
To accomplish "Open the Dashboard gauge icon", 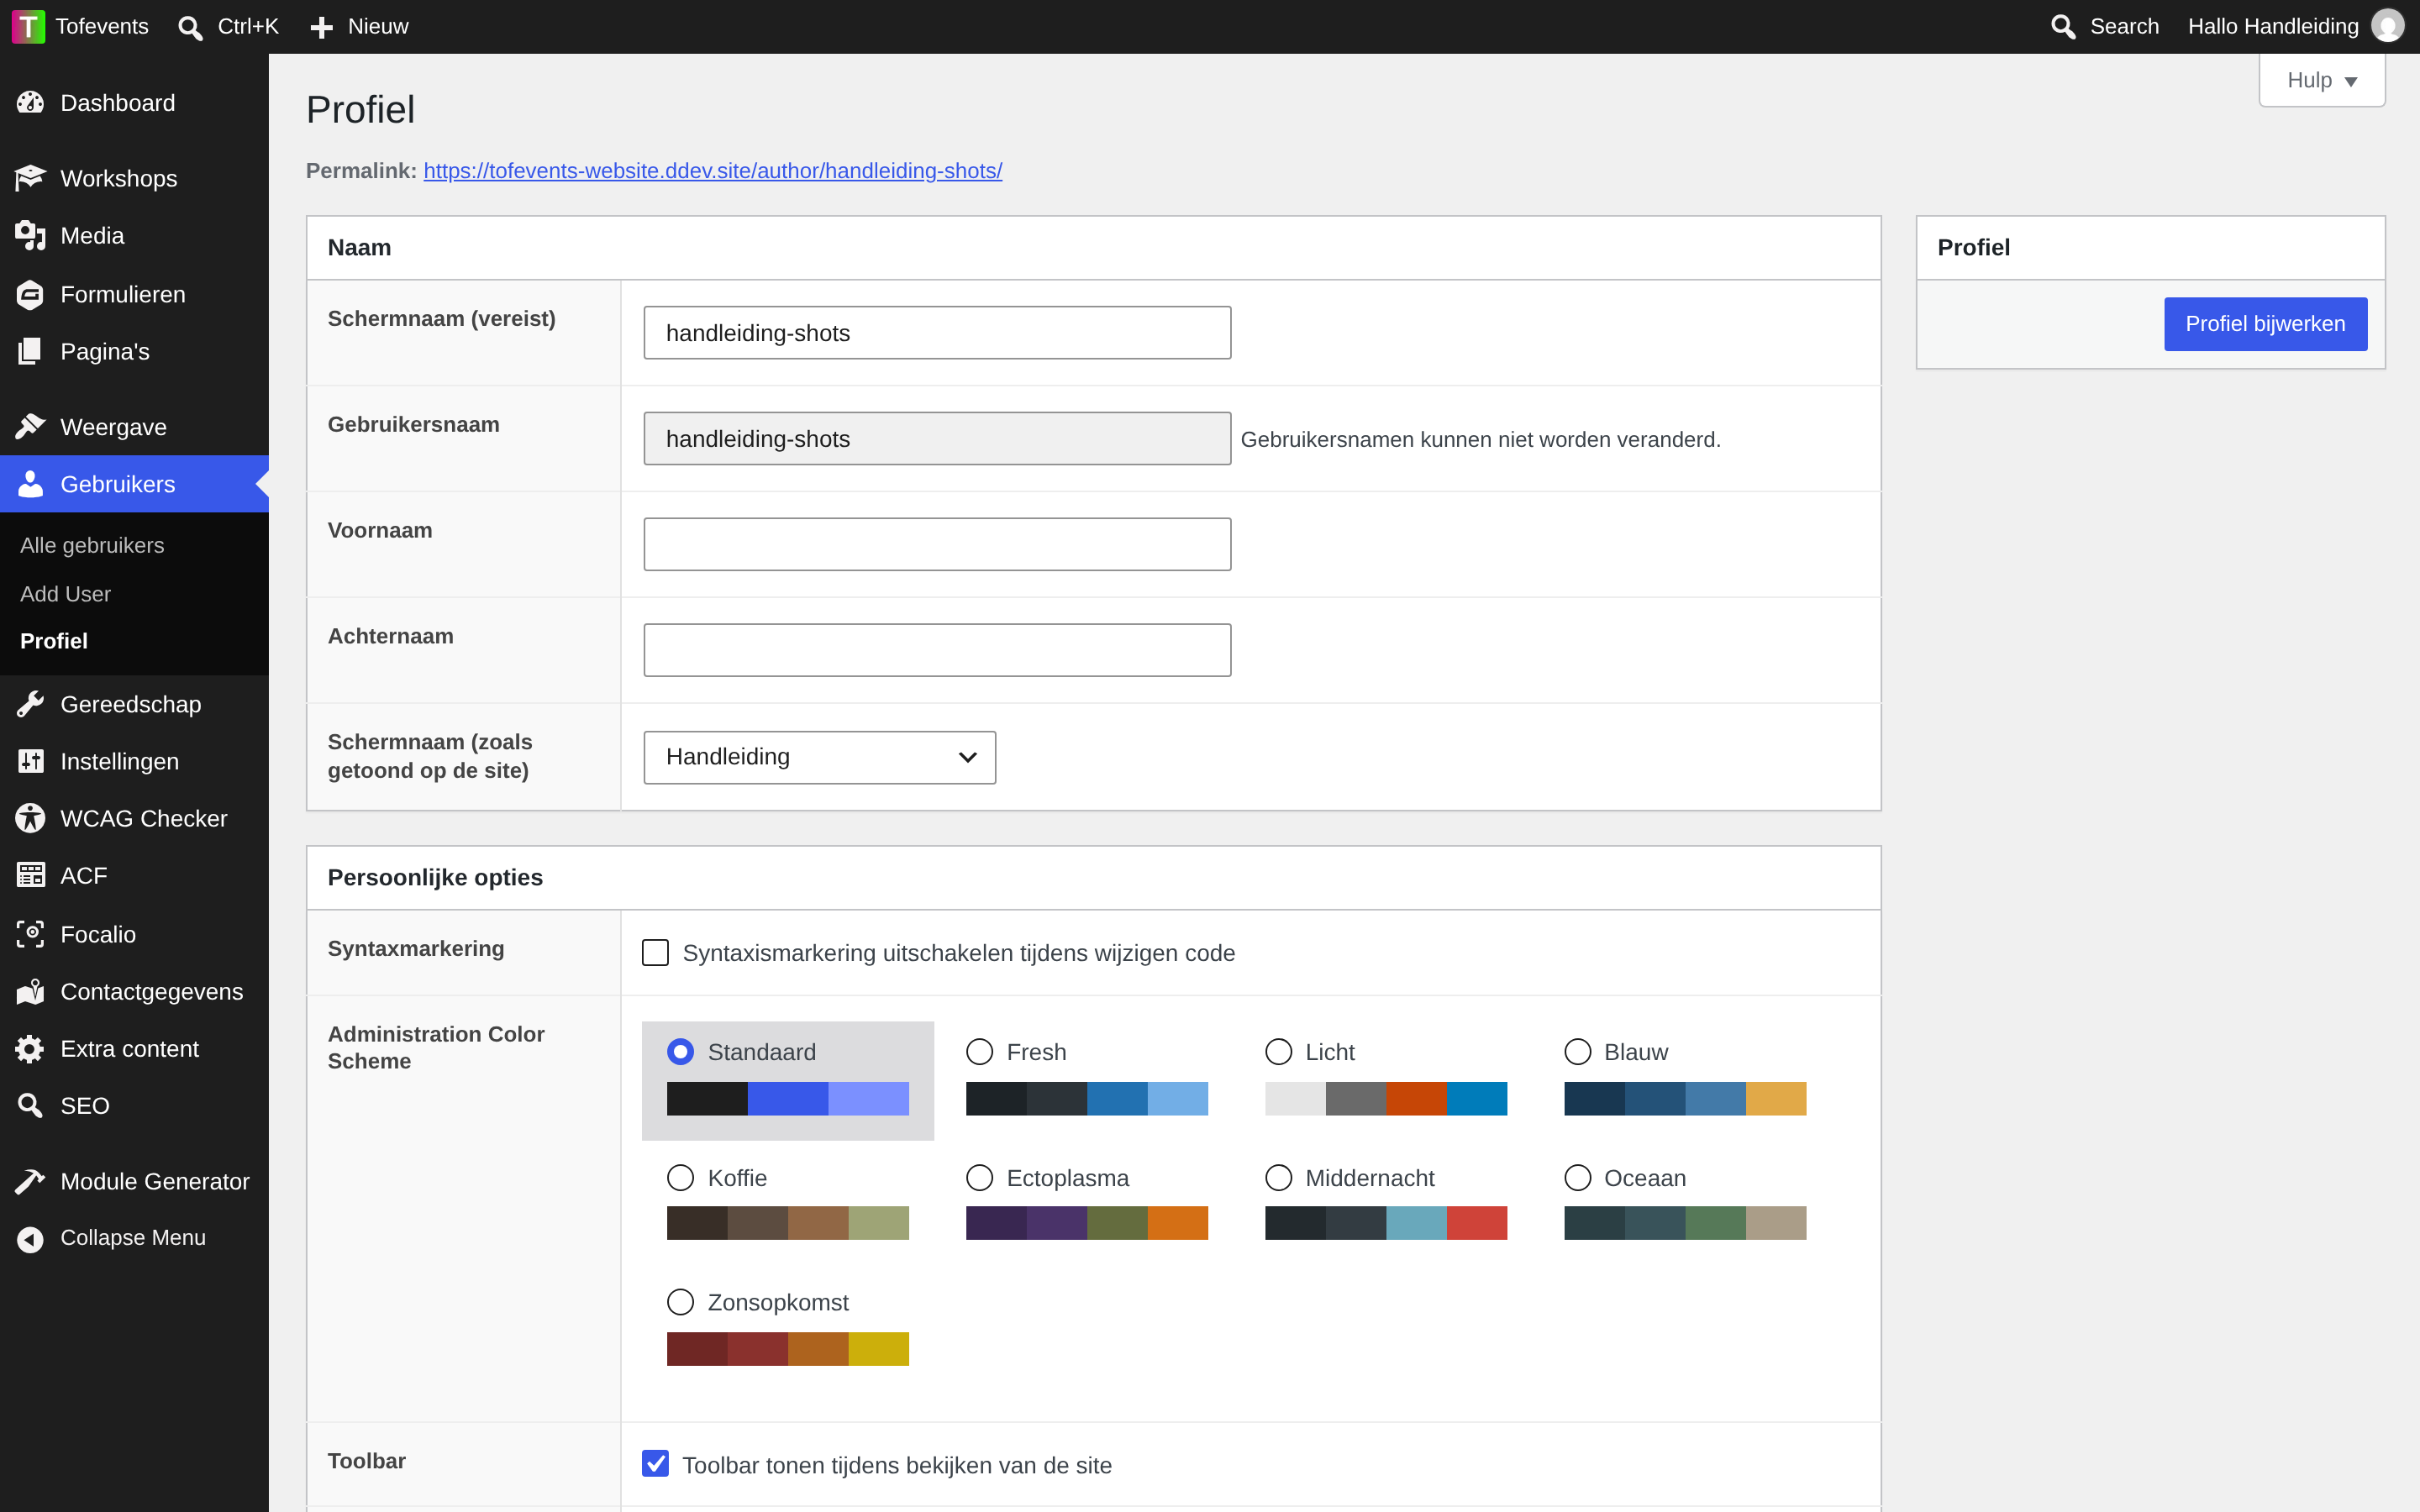I will [30, 103].
